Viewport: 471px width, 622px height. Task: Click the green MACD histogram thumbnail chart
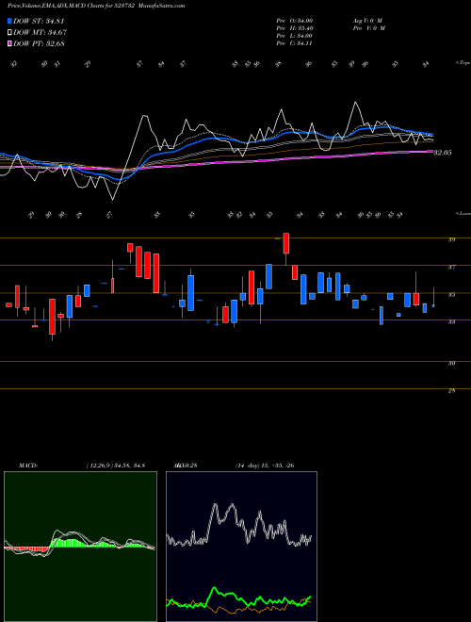80,547
